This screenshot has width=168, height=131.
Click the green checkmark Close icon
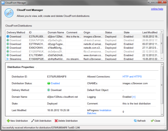(x=152, y=121)
